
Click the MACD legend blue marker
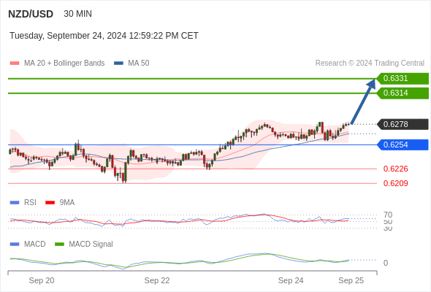(x=15, y=245)
